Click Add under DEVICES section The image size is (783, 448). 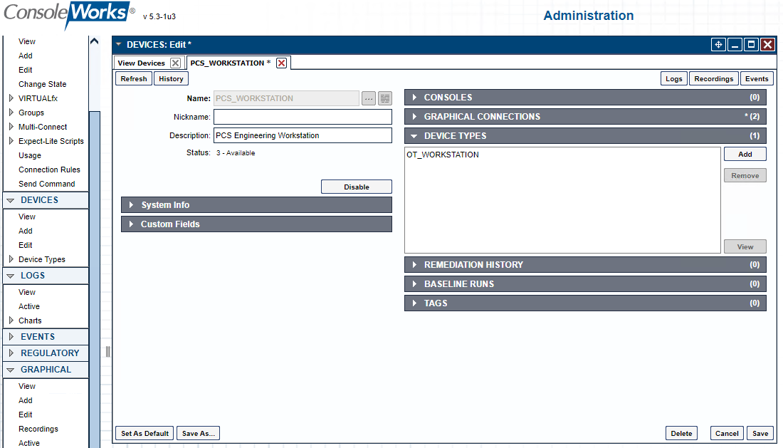(x=26, y=231)
